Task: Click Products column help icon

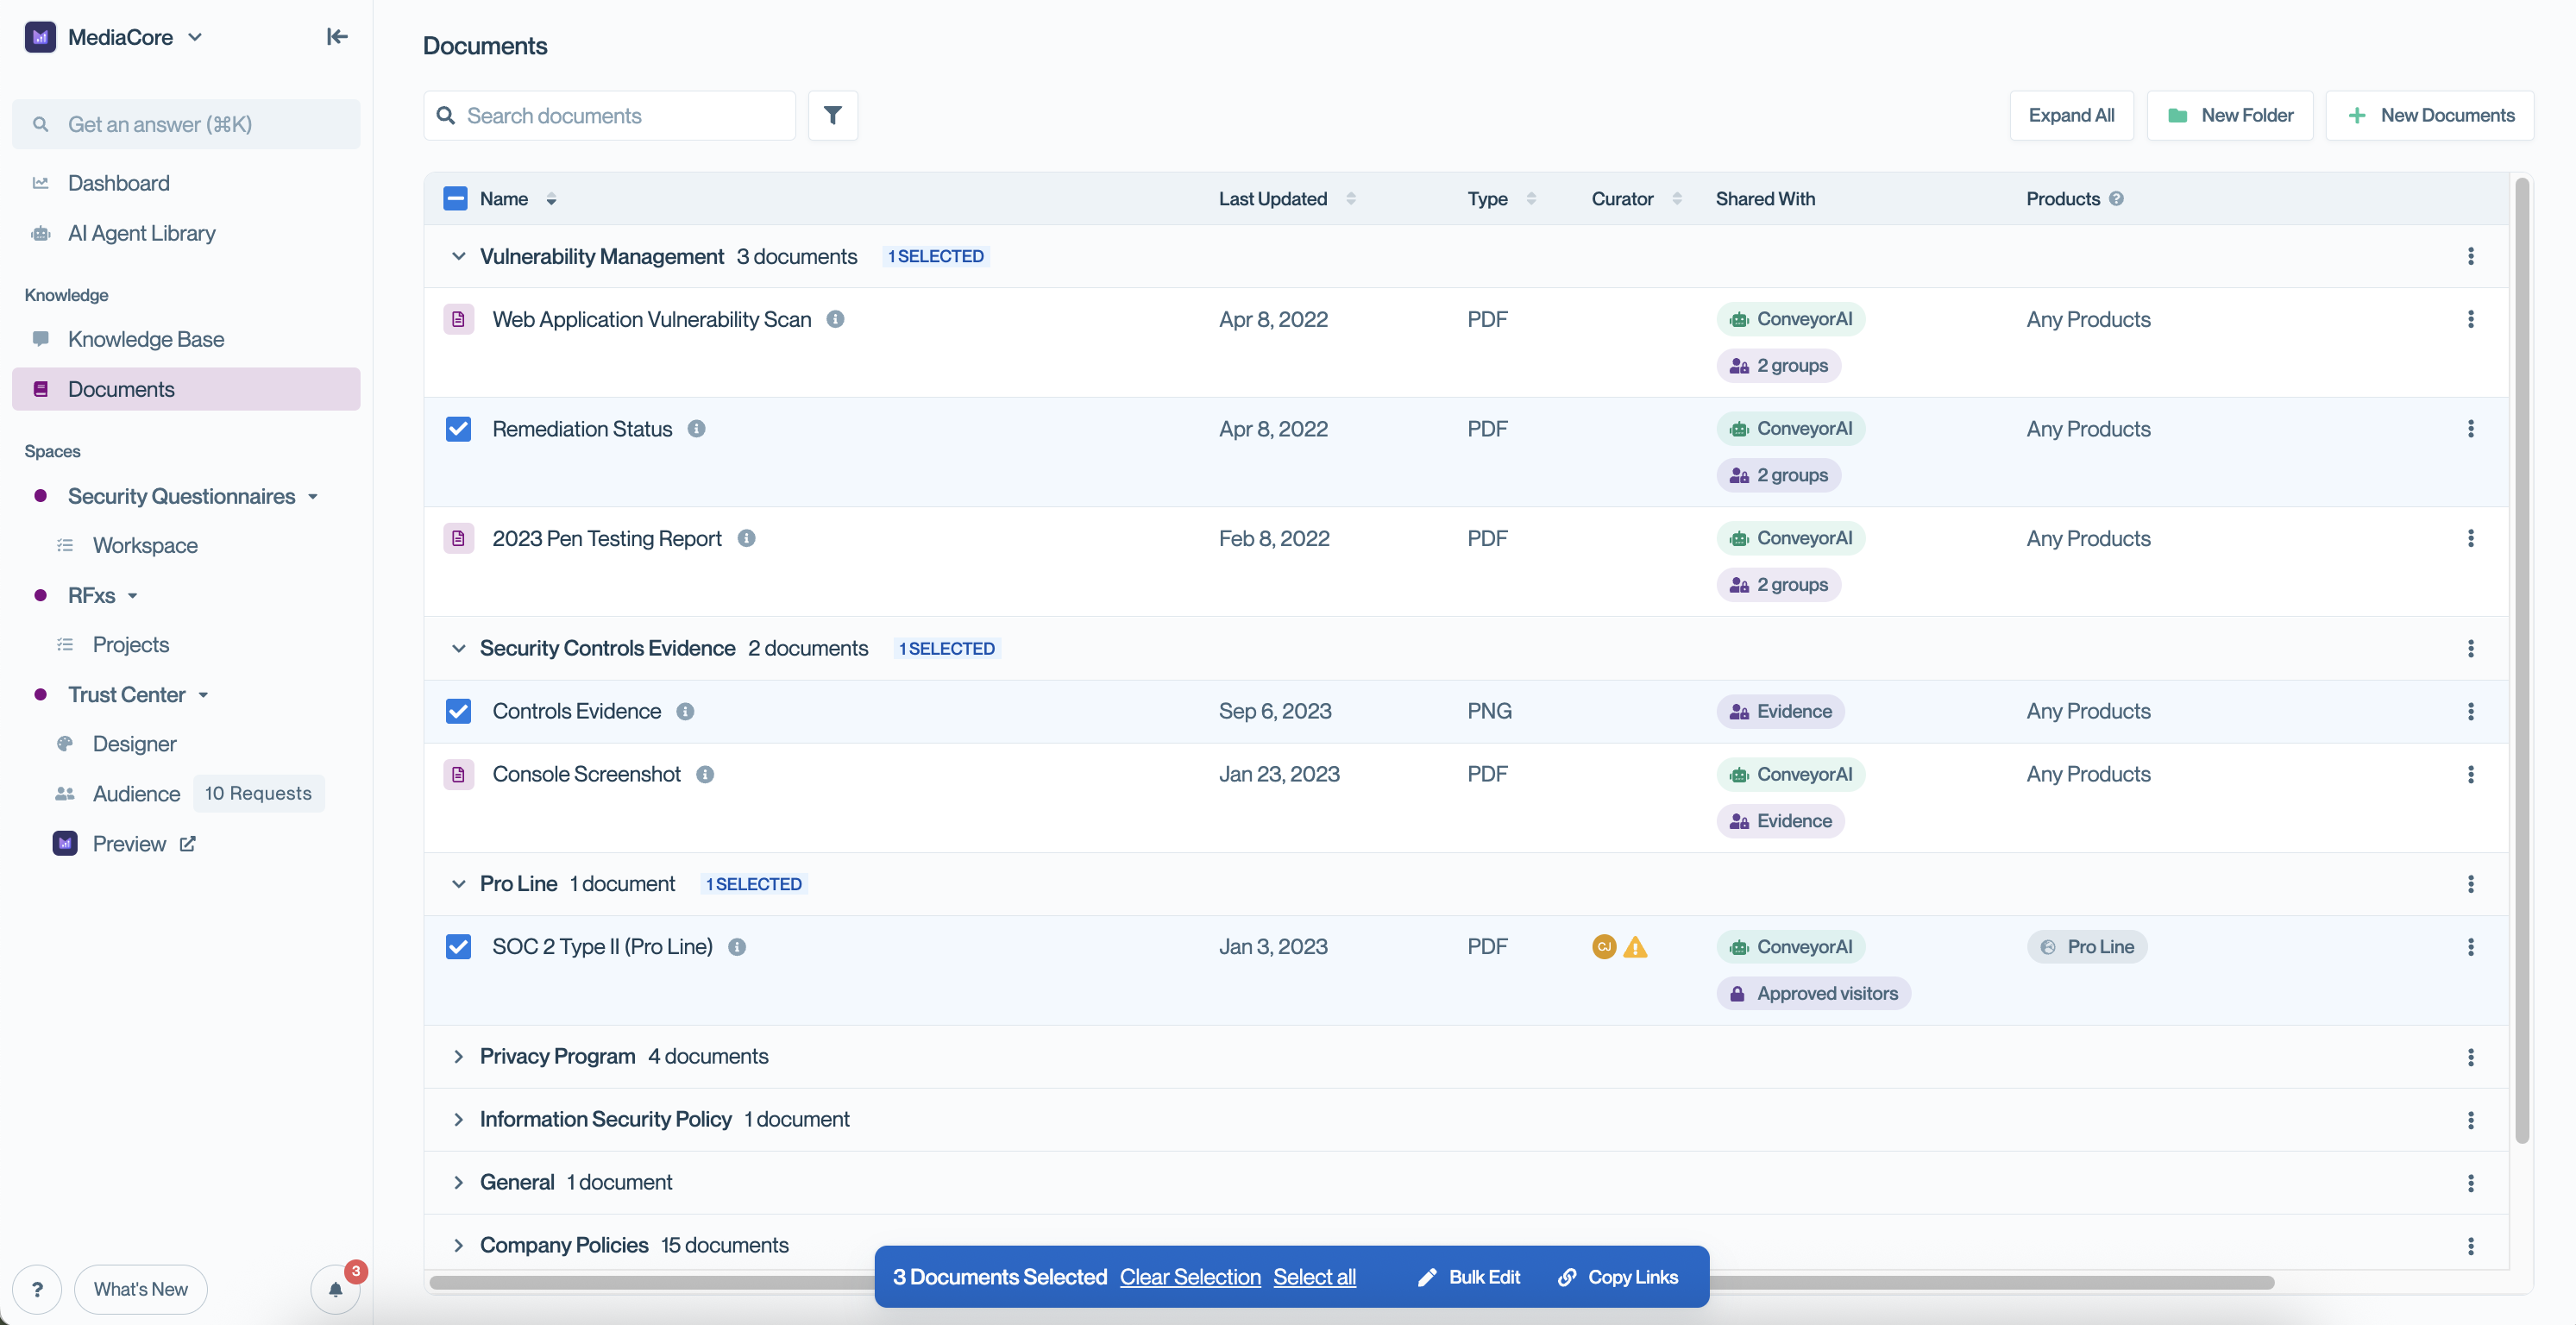Action: (2116, 199)
